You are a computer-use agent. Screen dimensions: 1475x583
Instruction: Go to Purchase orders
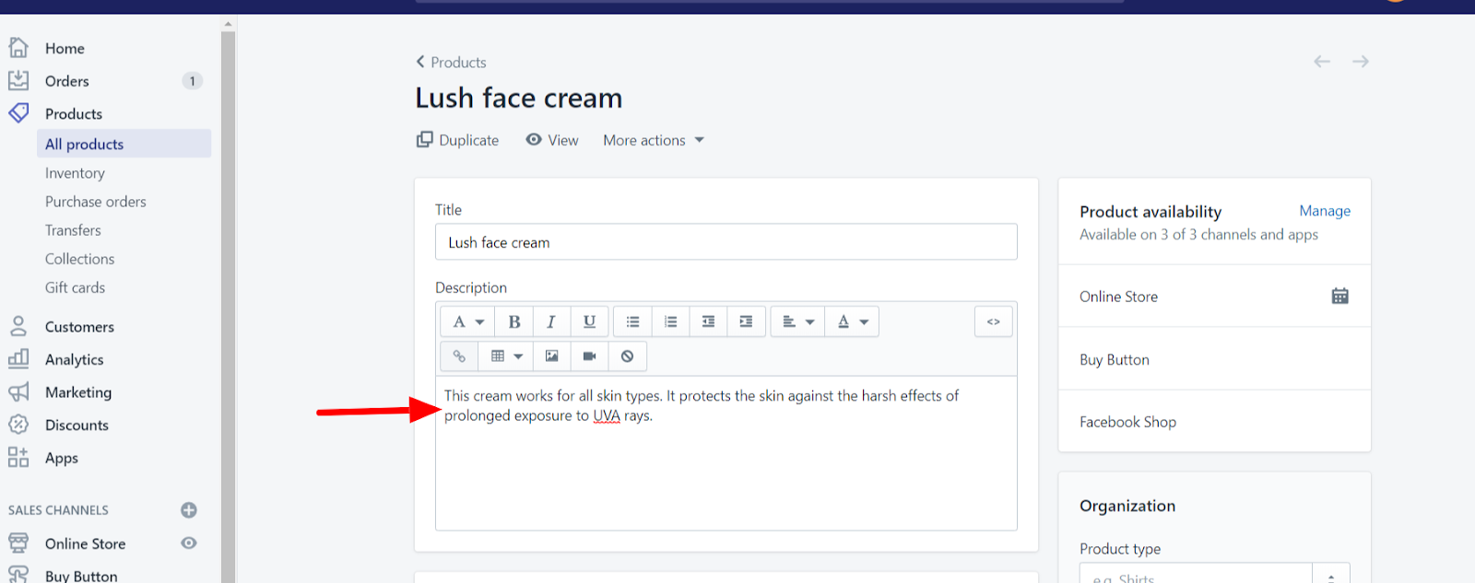click(96, 202)
